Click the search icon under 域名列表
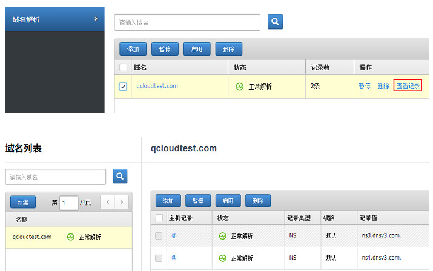Screen dimensions: 433x271 coord(120,176)
